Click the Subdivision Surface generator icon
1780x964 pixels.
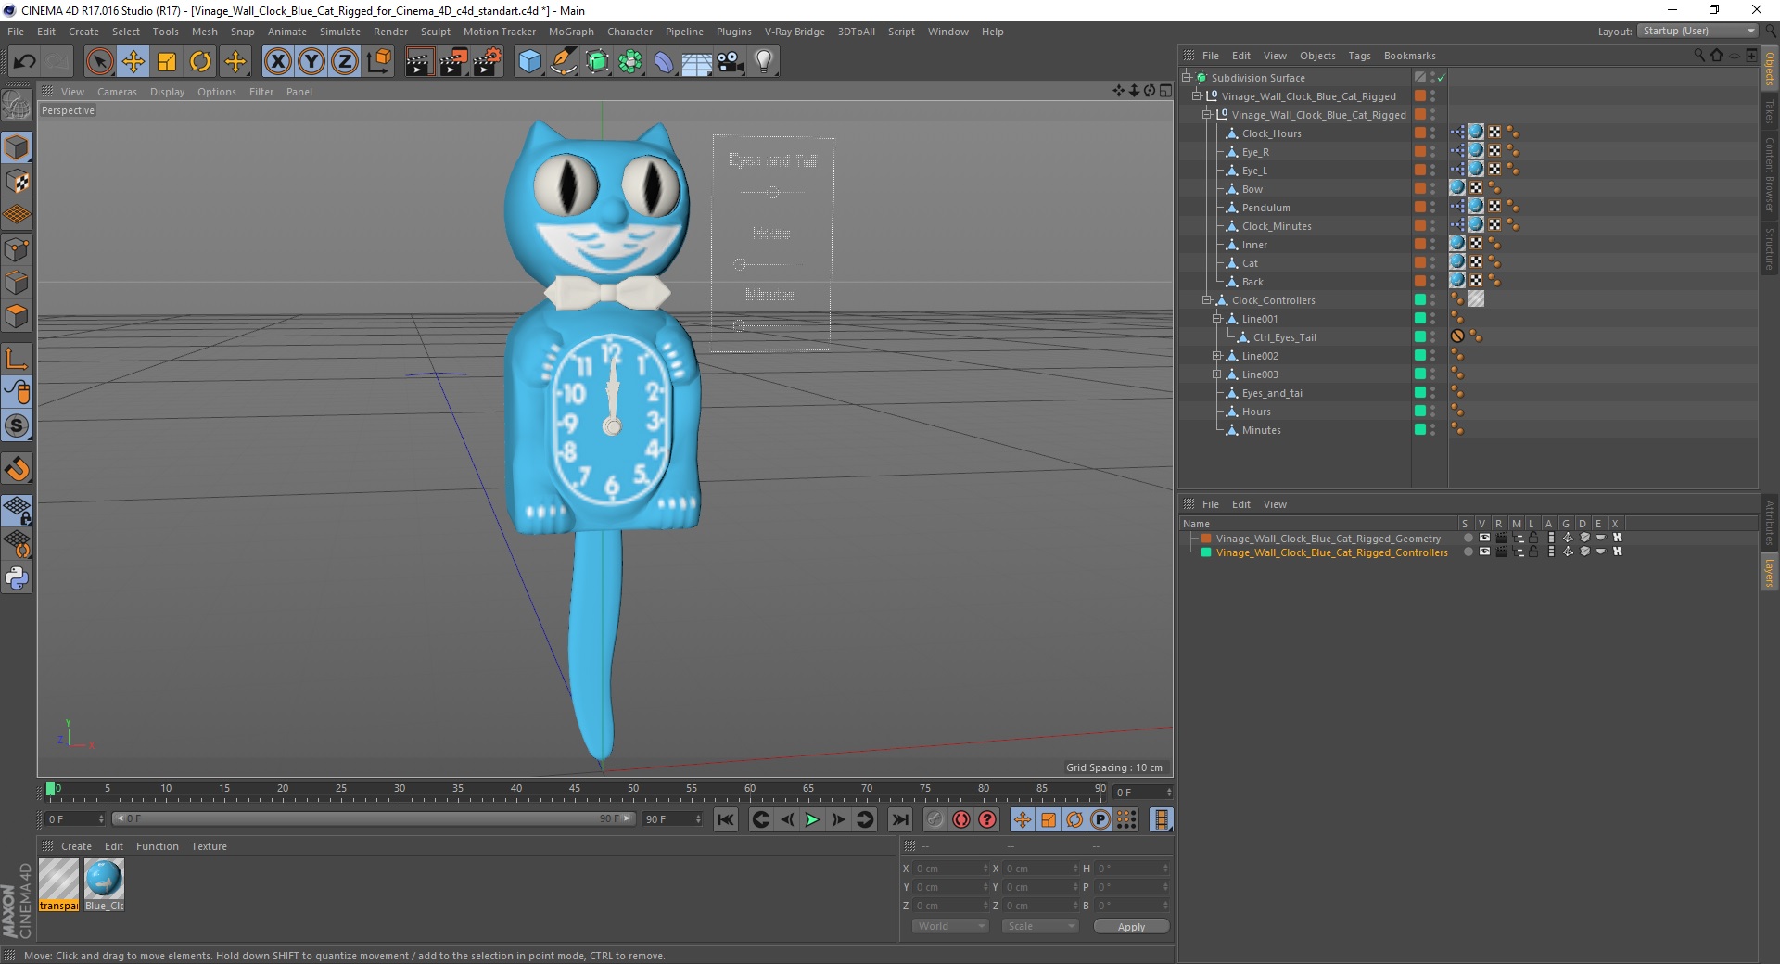[x=597, y=62]
